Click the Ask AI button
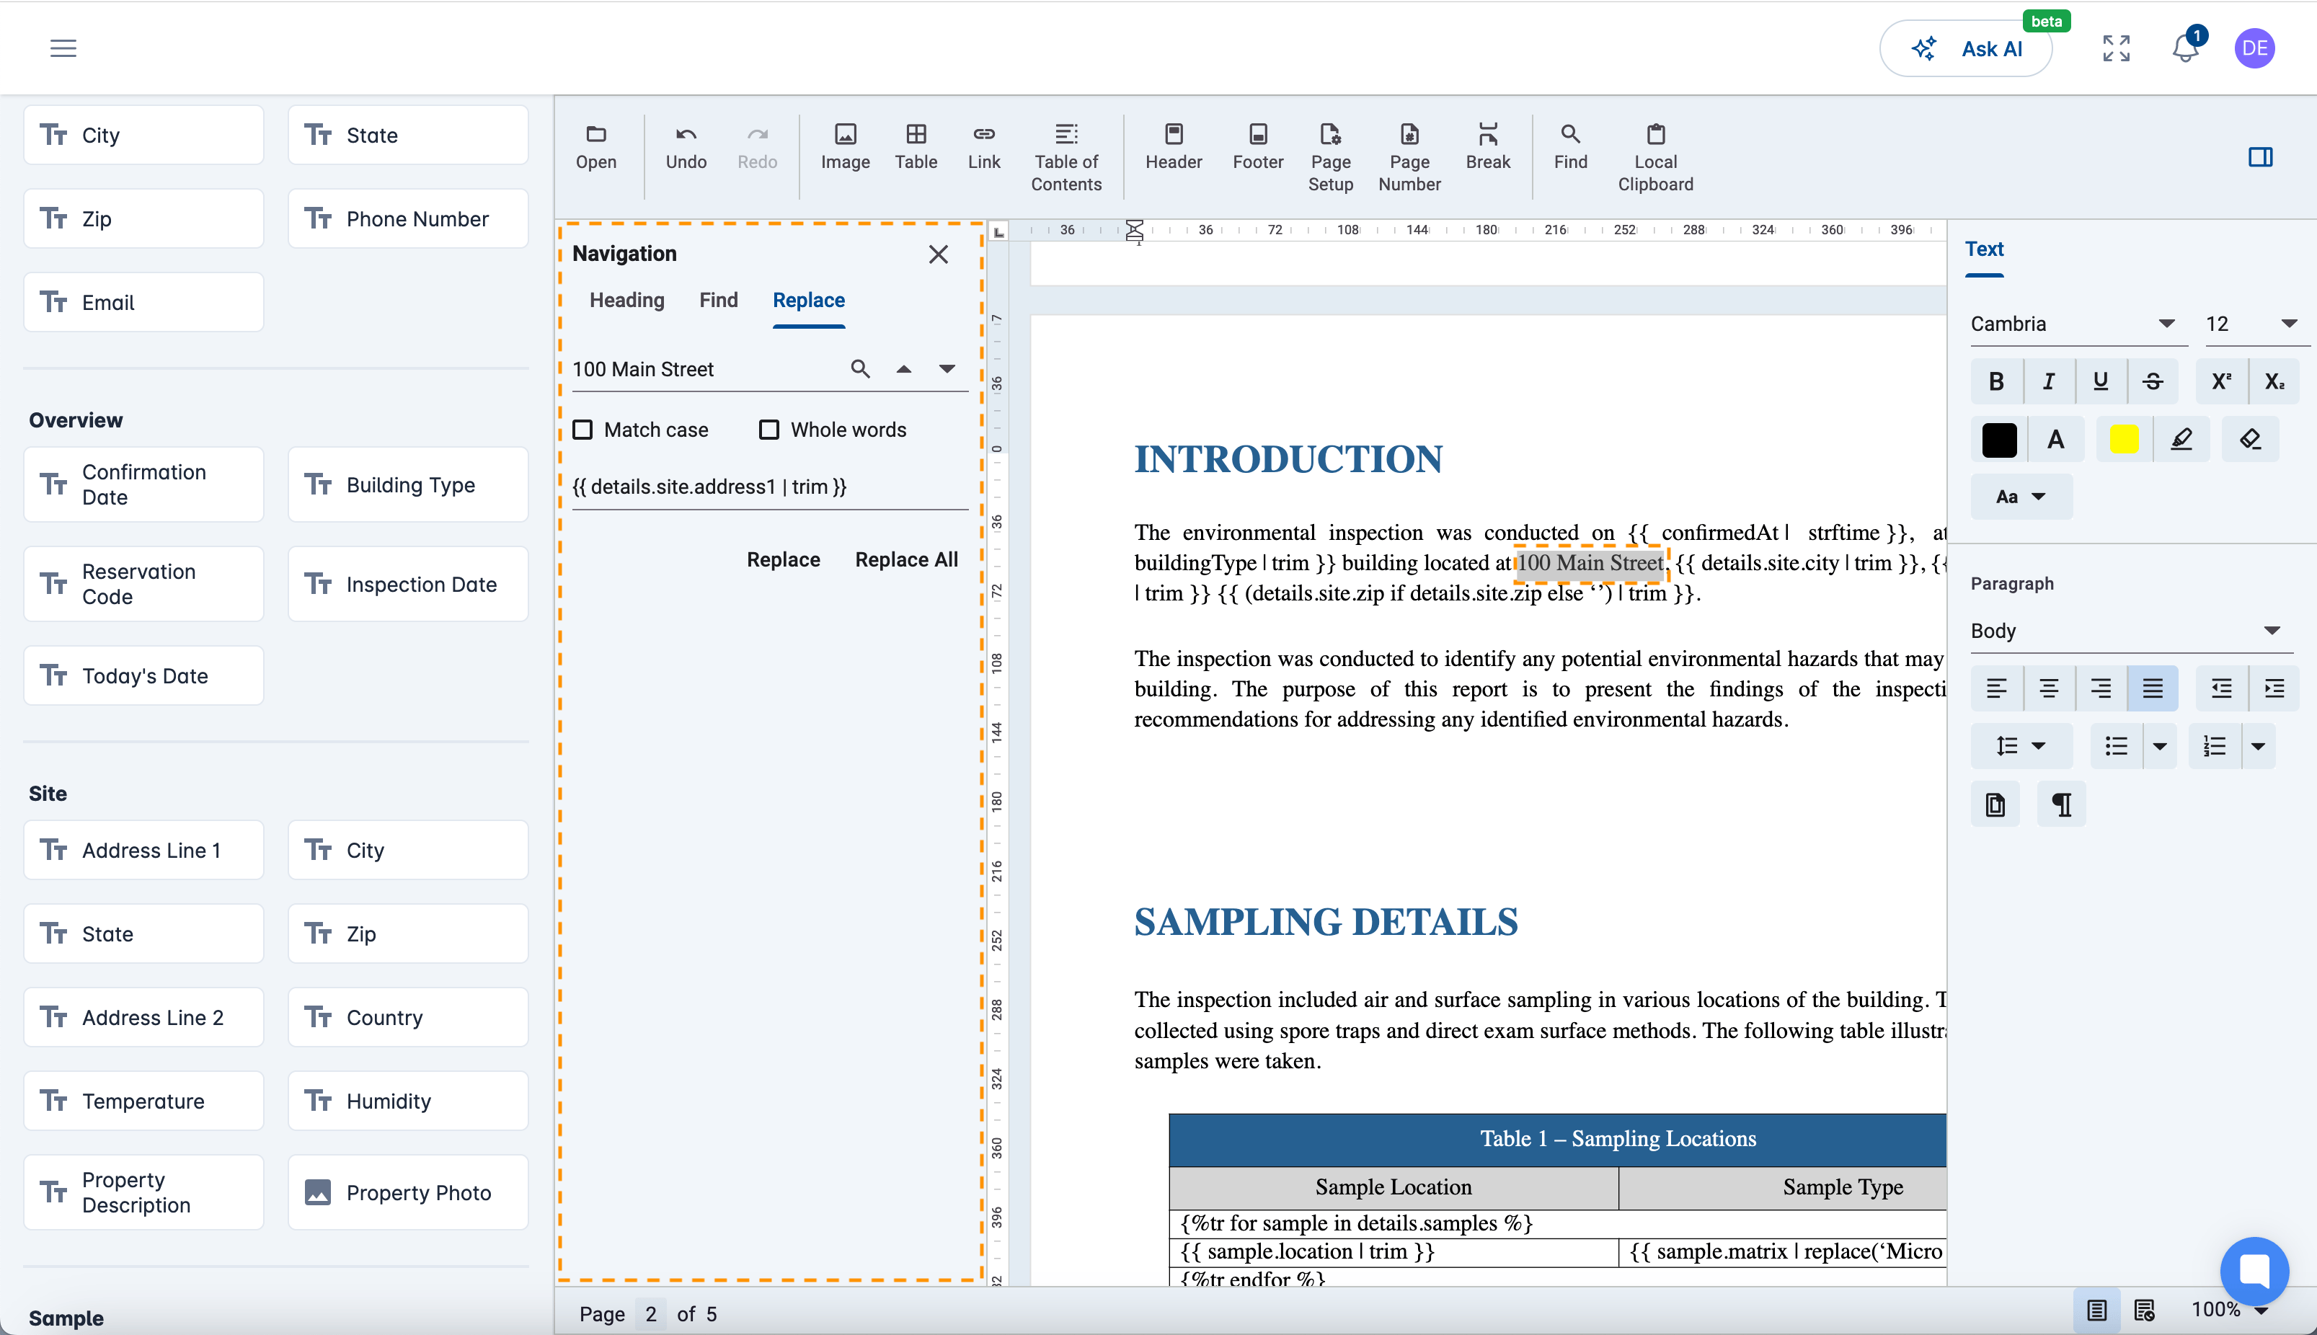The image size is (2317, 1335). tap(1966, 48)
